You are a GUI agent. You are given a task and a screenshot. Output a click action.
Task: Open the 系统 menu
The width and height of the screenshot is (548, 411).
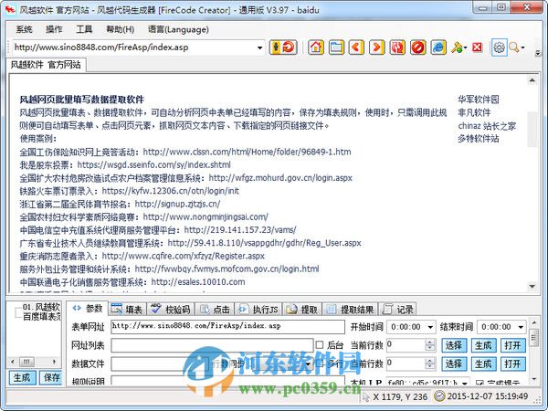pyautogui.click(x=24, y=29)
